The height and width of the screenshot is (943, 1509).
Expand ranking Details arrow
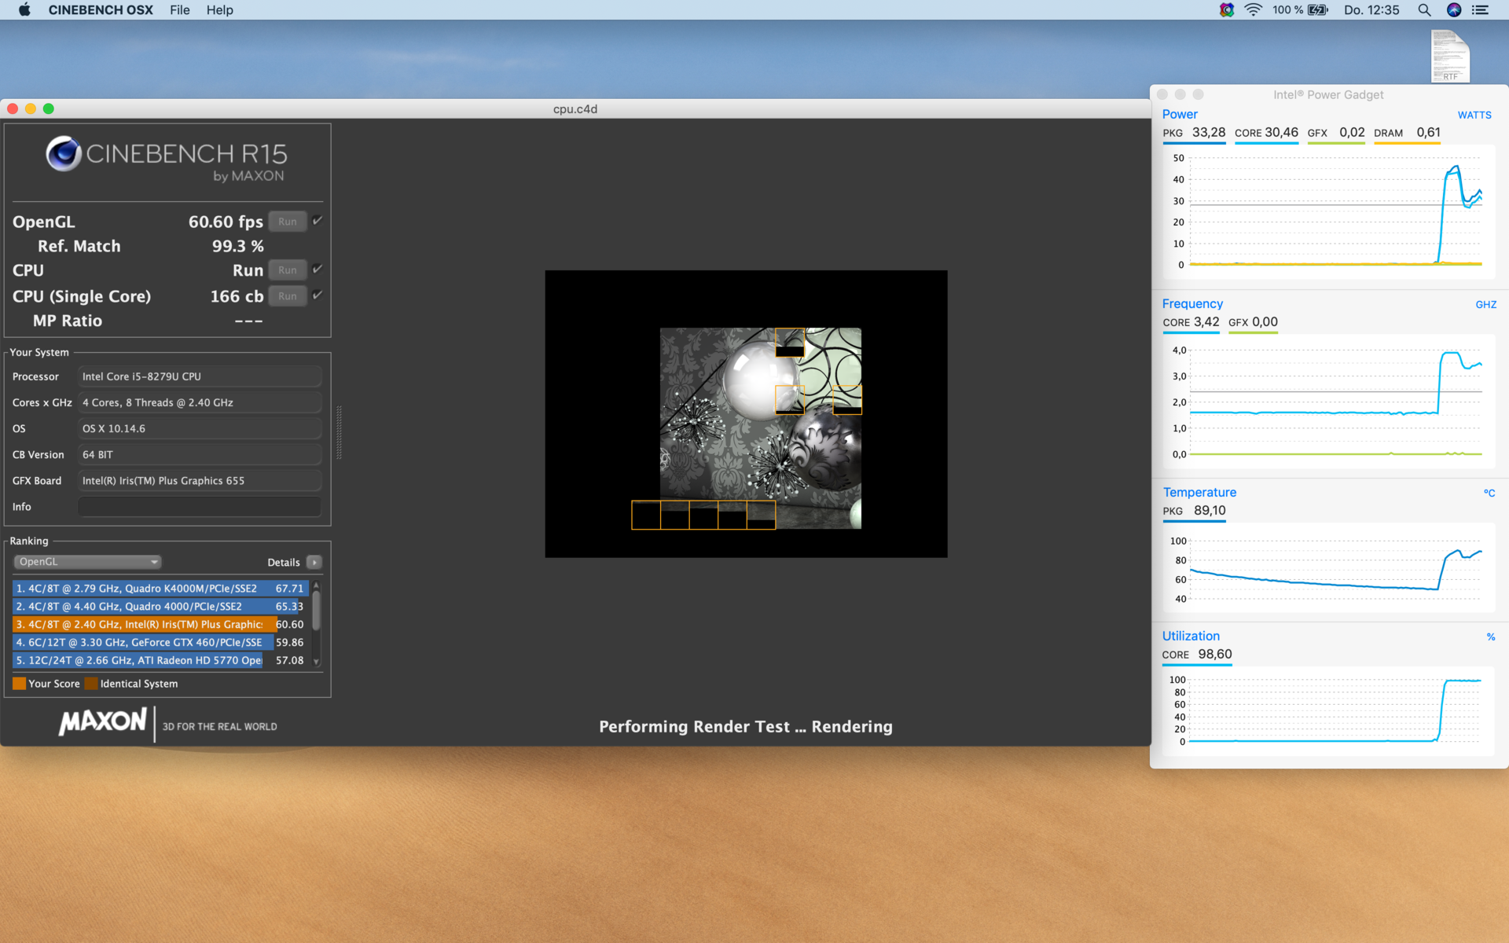(314, 562)
